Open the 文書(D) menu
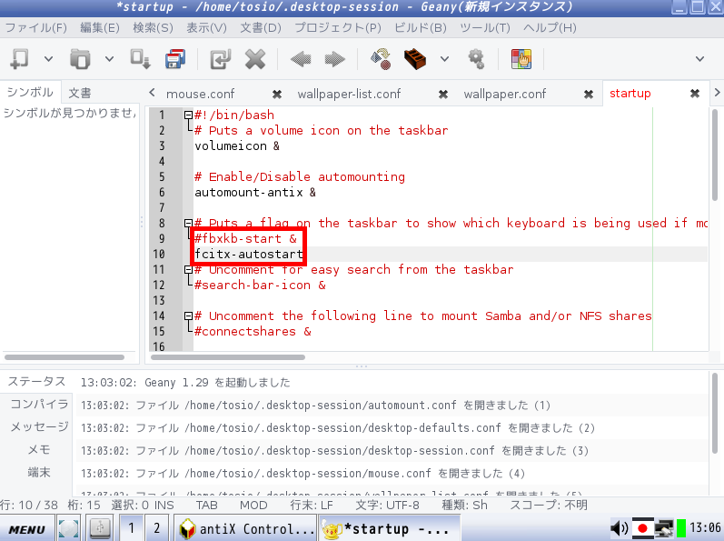Viewport: 724px width, 541px height. click(261, 27)
